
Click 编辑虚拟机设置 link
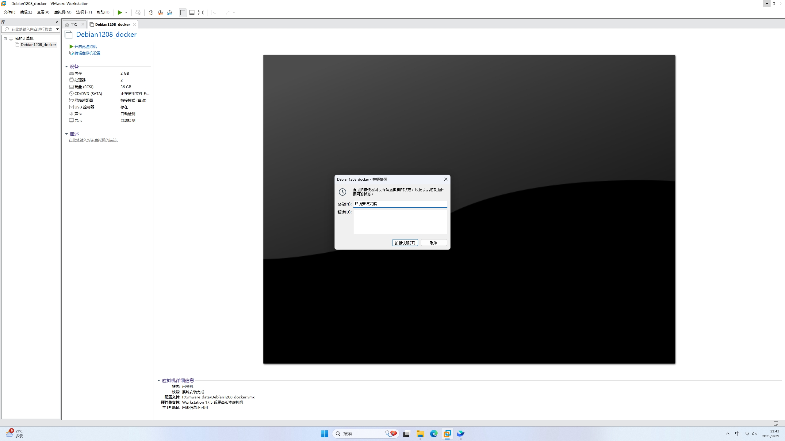(x=87, y=53)
